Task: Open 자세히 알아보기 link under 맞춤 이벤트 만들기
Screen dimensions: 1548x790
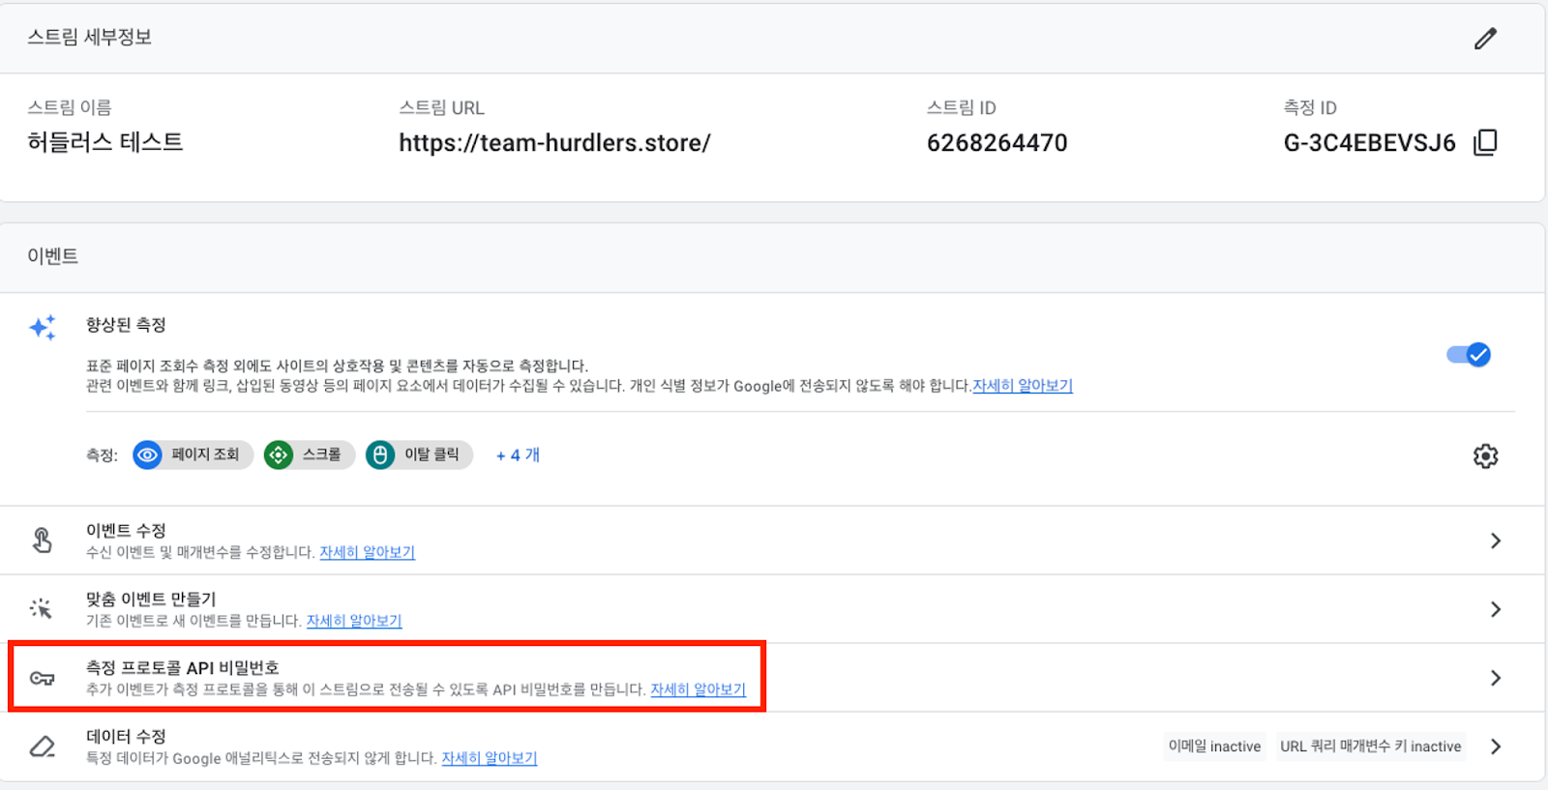Action: tap(354, 621)
